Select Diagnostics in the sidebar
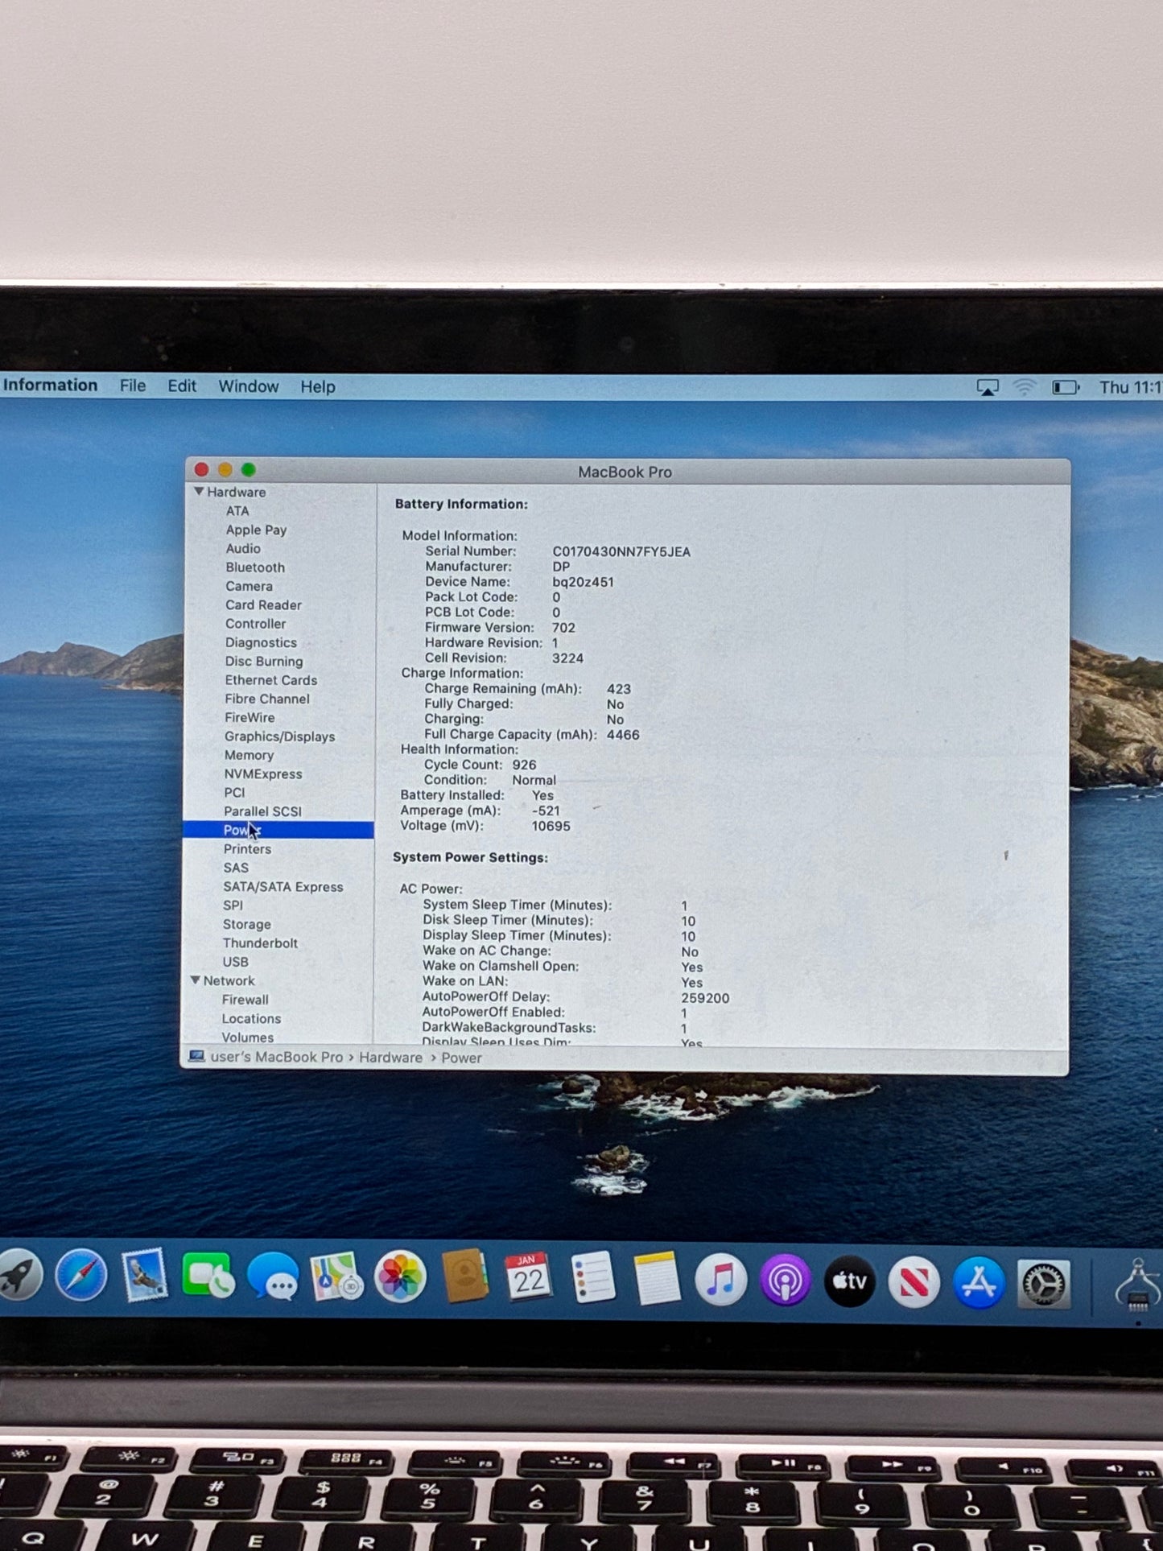 click(261, 642)
